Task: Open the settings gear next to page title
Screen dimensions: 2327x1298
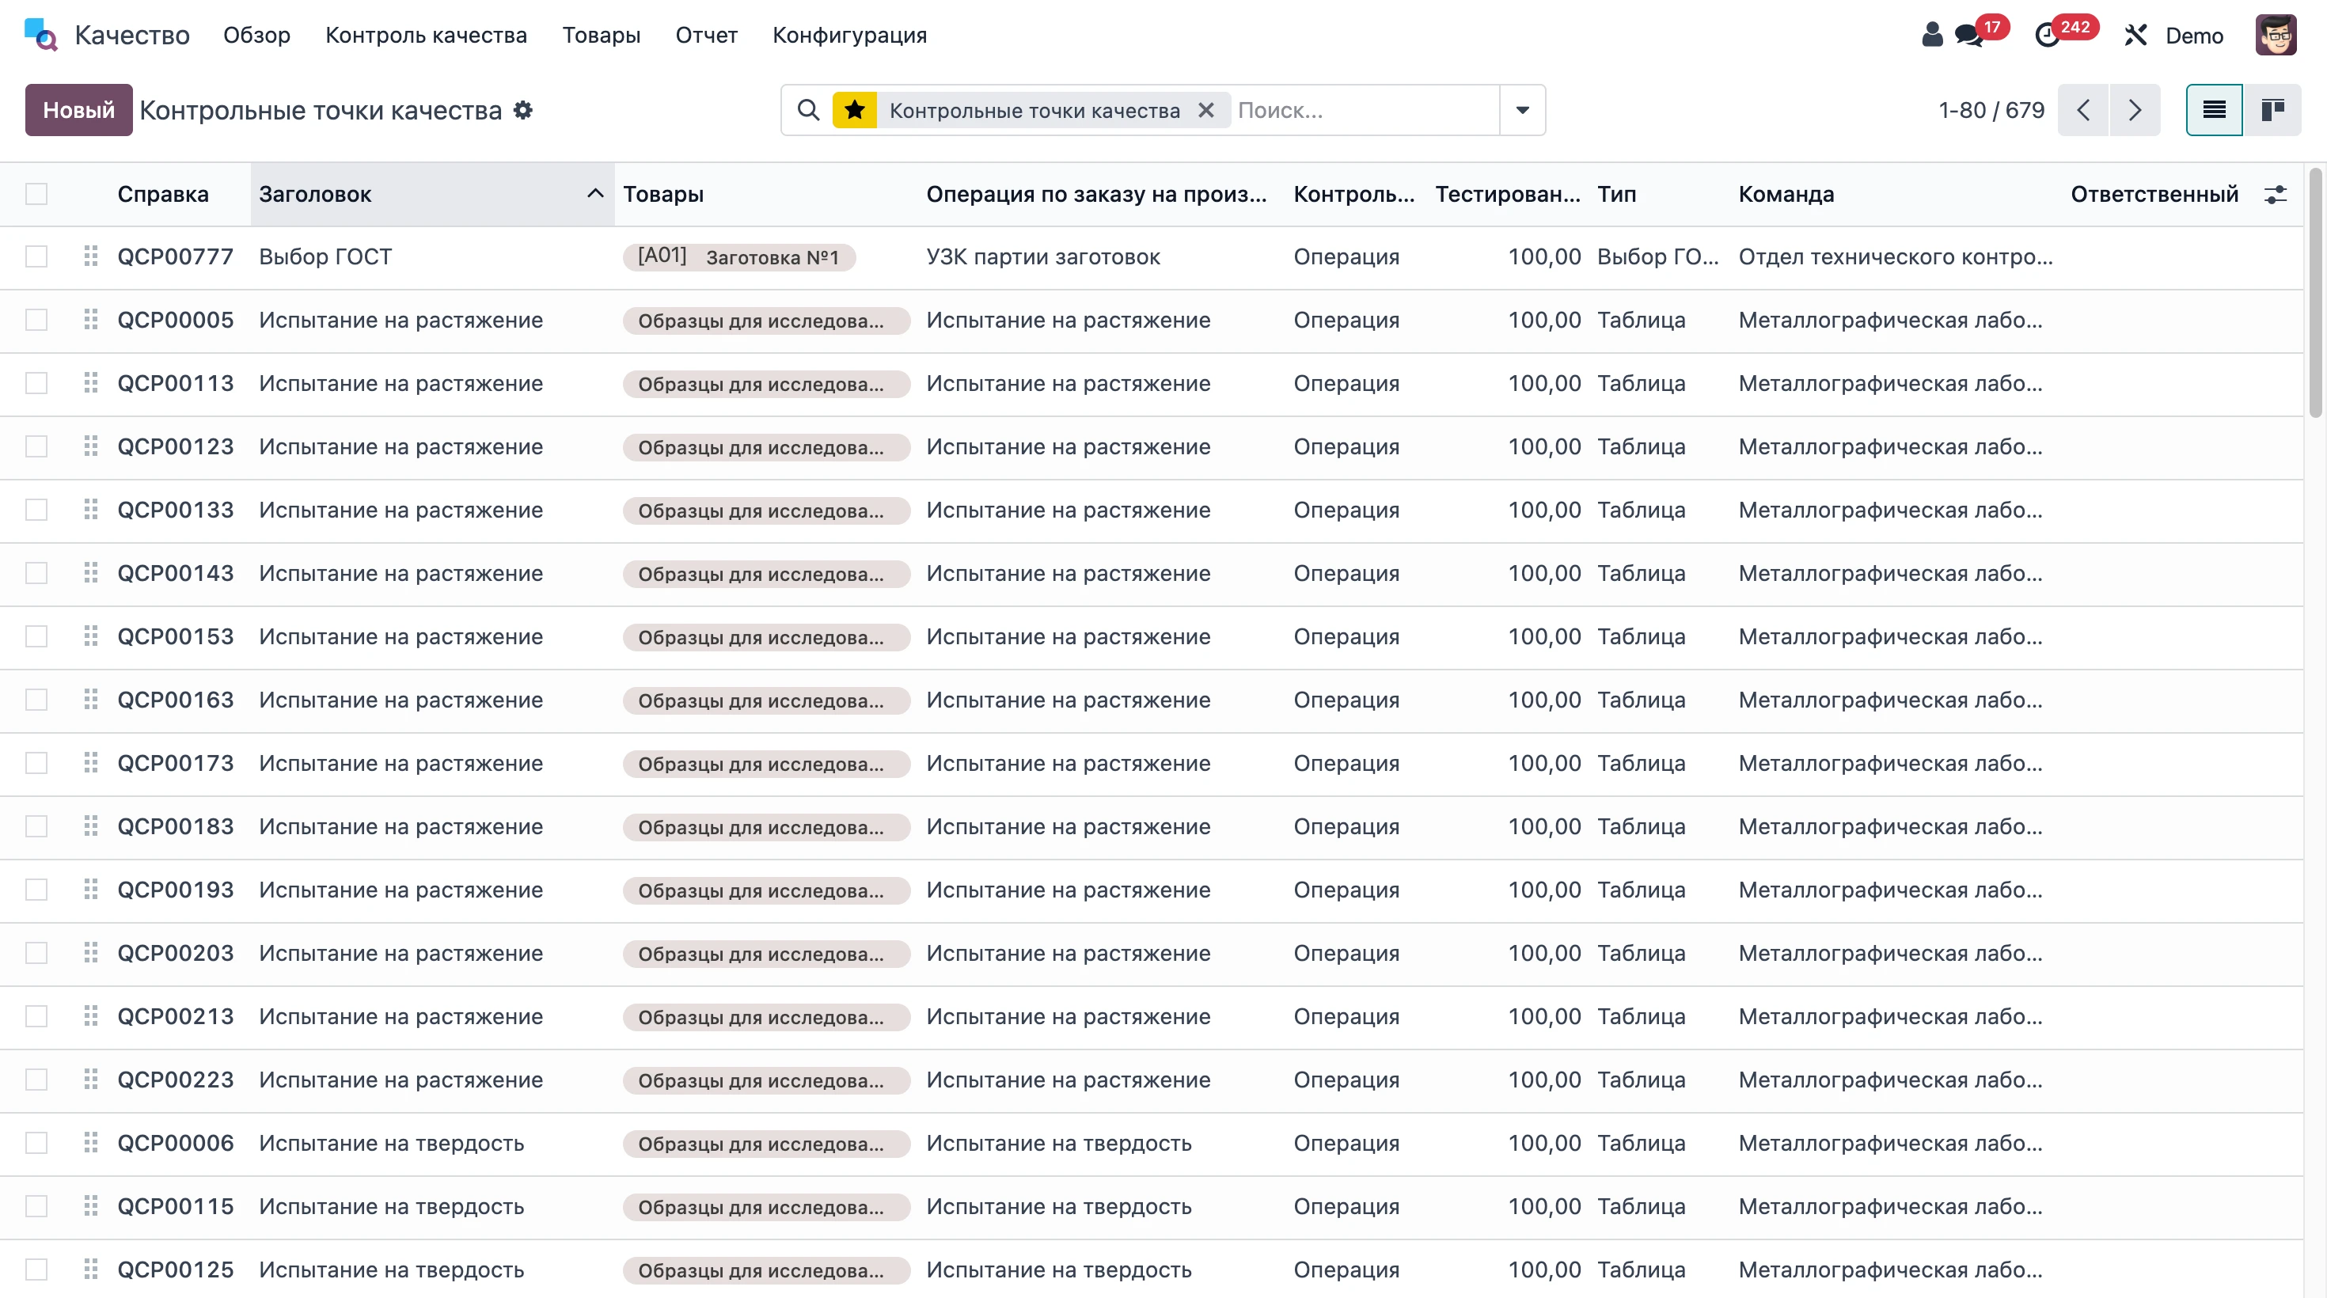Action: click(x=523, y=110)
